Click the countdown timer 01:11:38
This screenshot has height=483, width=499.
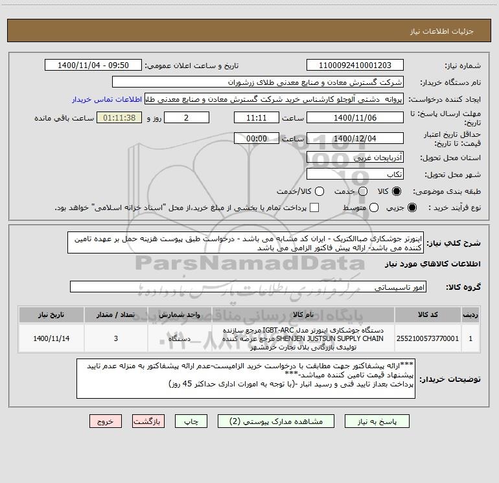(119, 117)
